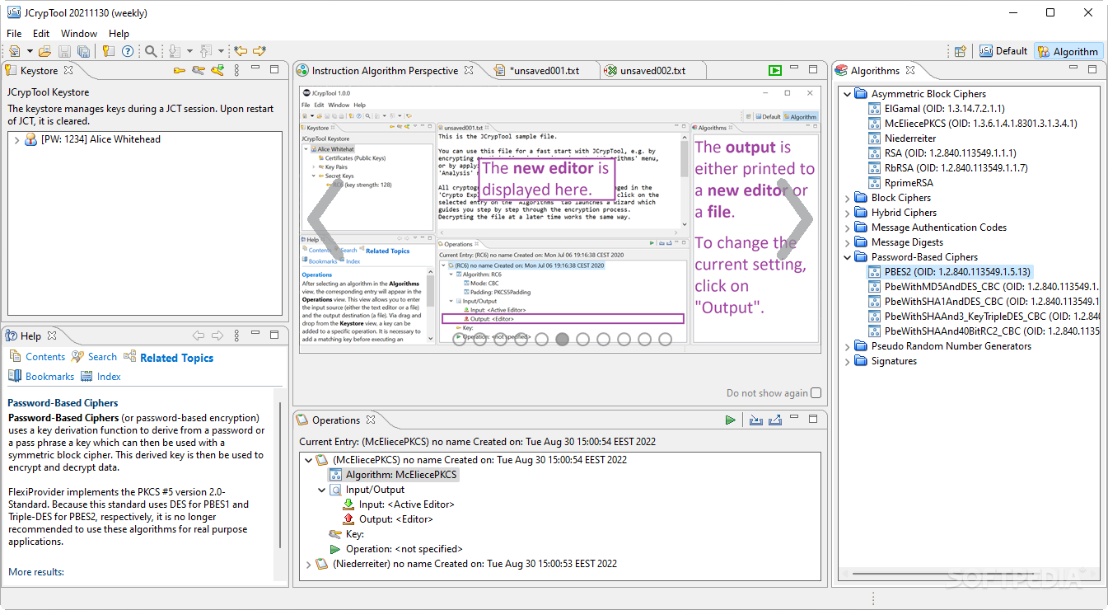The width and height of the screenshot is (1108, 610).
Task: Open the Edit menu
Action: tap(41, 34)
